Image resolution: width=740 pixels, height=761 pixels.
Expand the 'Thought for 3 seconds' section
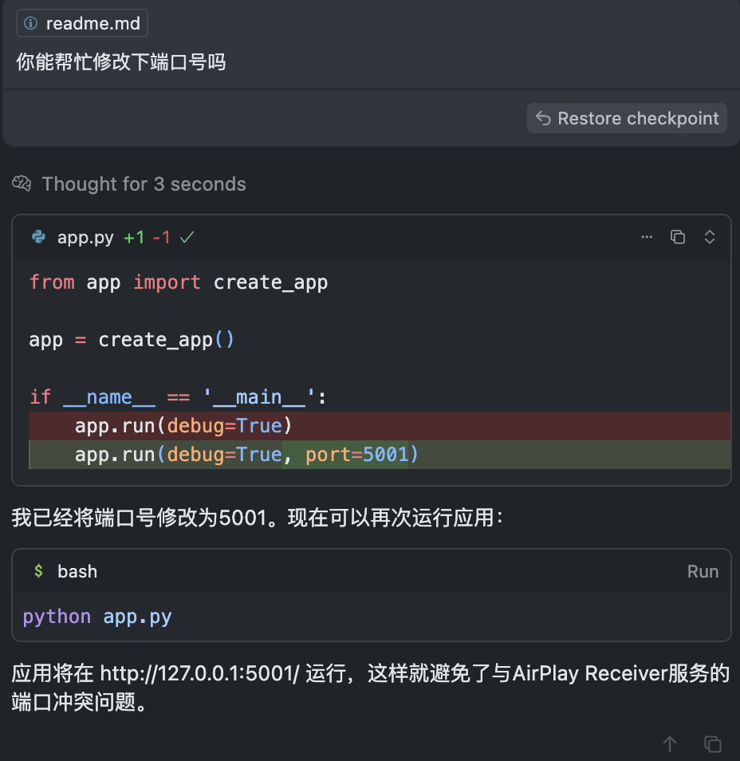pos(144,184)
